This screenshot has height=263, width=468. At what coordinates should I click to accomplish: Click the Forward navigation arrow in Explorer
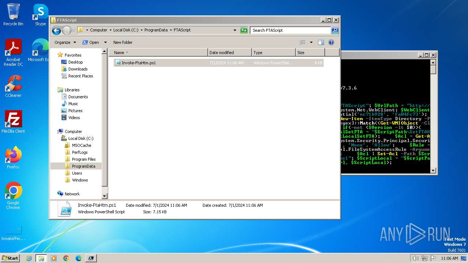(67, 30)
